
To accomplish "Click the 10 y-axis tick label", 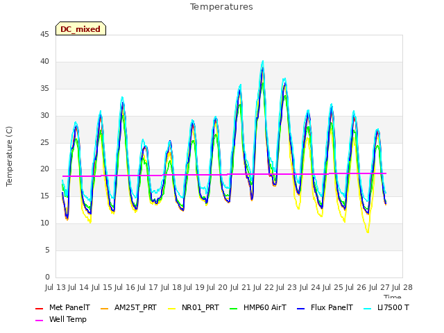I will 44,223.
